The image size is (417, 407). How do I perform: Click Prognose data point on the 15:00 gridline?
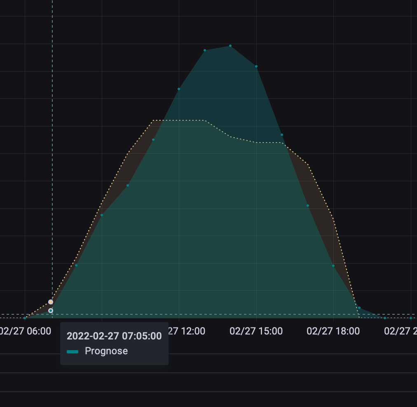click(x=256, y=66)
